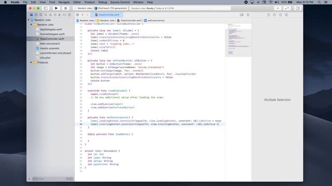Open Main.storyboard in the navigator
This screenshot has height=186, width=332.
click(x=50, y=43)
